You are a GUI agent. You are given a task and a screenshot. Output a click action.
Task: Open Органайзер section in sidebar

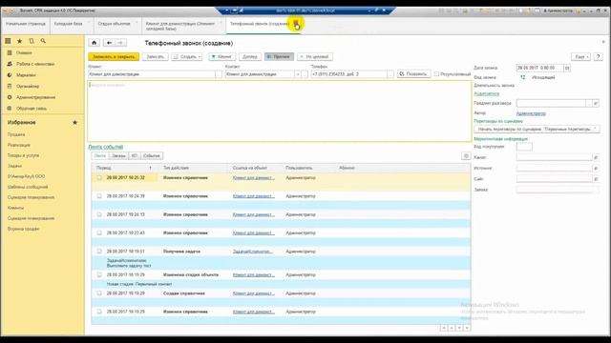(28, 87)
